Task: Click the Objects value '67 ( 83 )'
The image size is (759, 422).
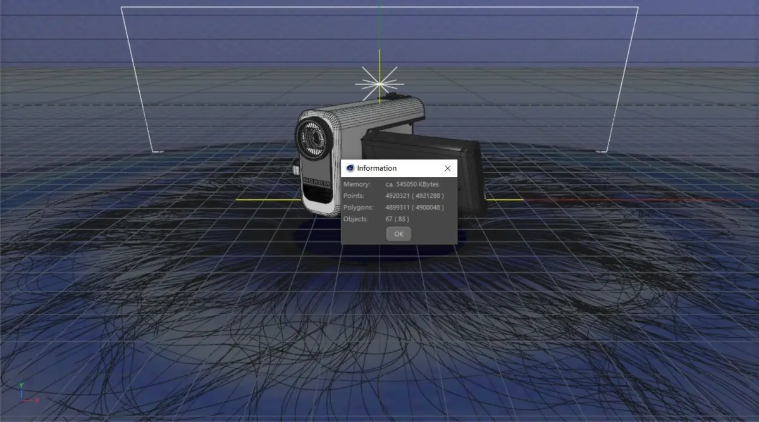Action: coord(397,219)
